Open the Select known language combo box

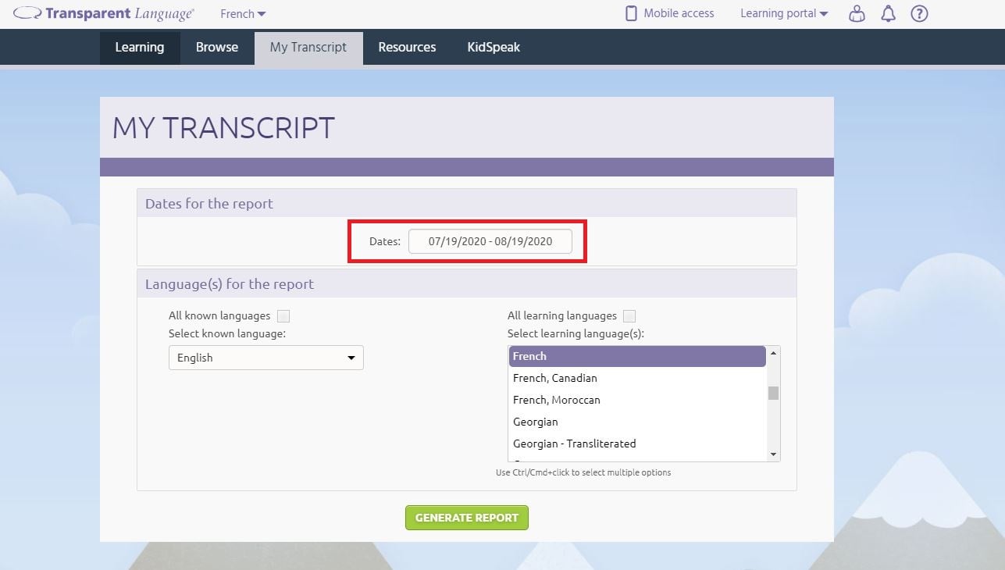266,358
